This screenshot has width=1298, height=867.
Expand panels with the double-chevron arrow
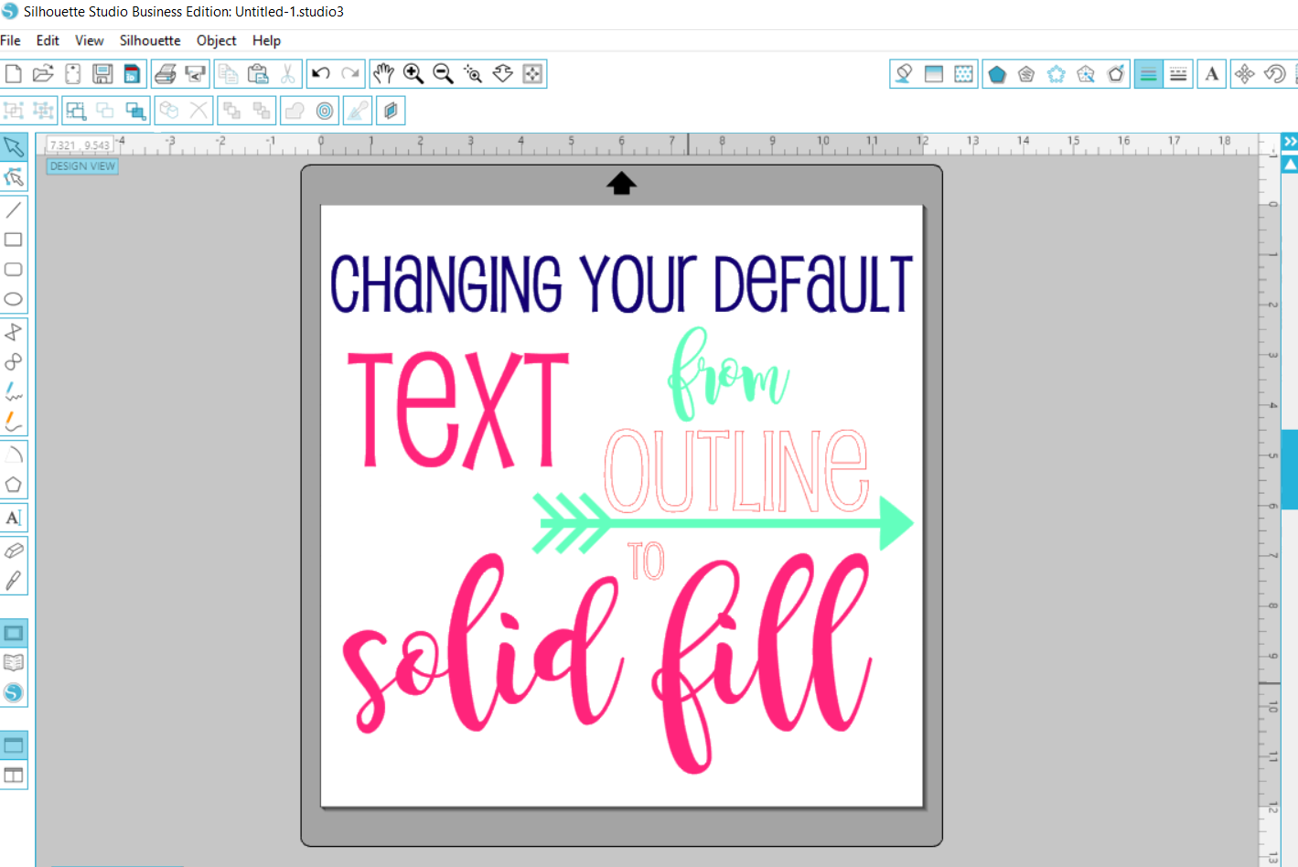[x=1290, y=142]
